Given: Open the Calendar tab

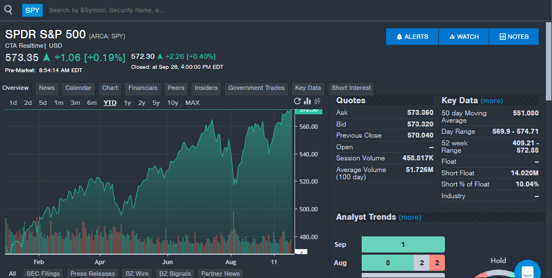Looking at the screenshot, I should [x=78, y=88].
